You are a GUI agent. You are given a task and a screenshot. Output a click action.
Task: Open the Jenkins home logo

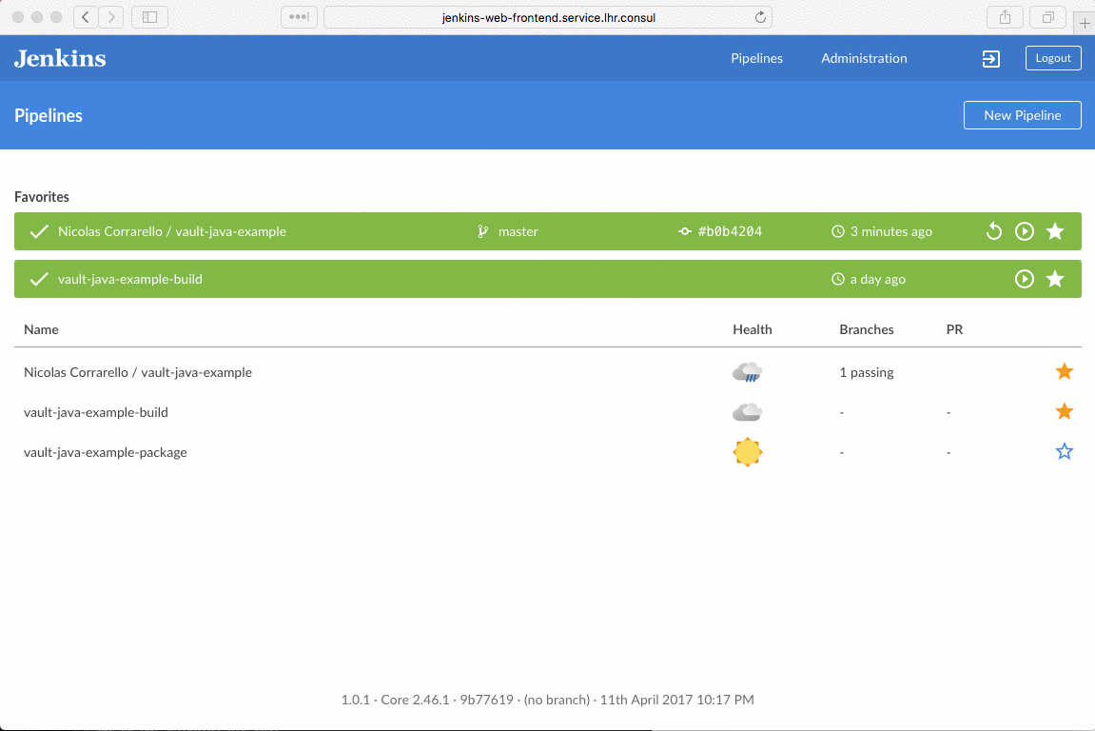60,58
